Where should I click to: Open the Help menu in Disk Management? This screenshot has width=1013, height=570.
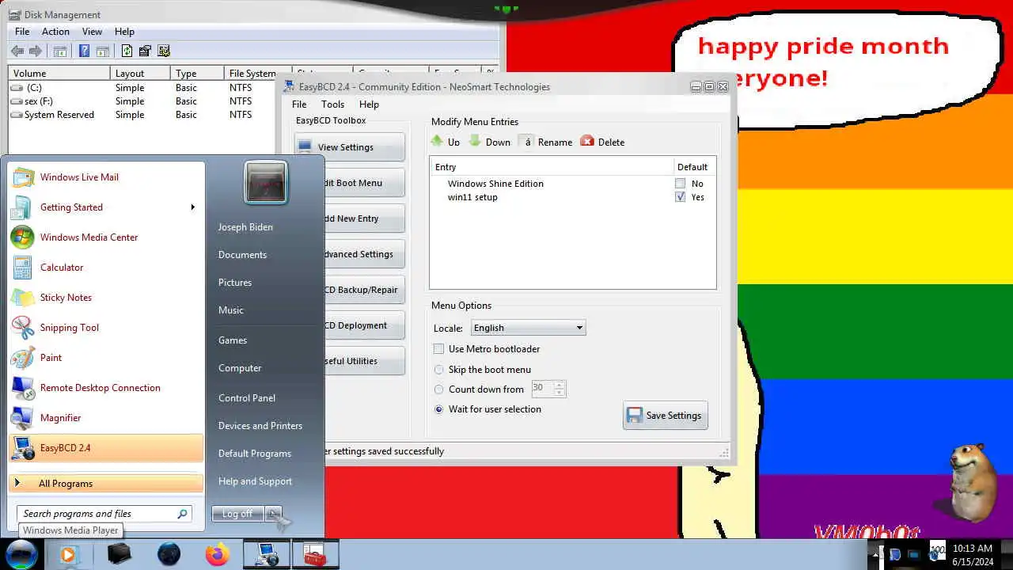pyautogui.click(x=124, y=32)
